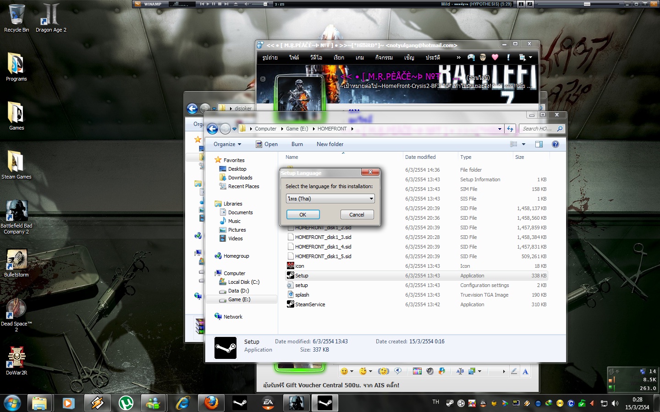Click the Winamp eject button

[236, 4]
